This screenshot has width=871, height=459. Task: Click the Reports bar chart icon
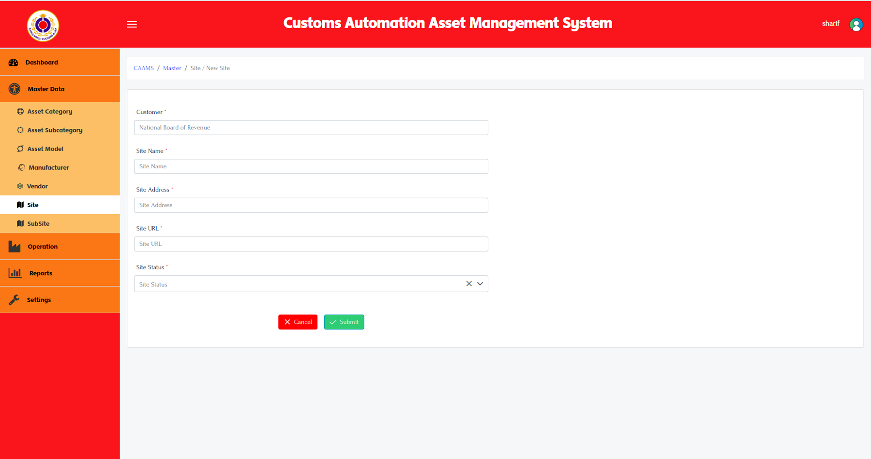[x=15, y=273]
